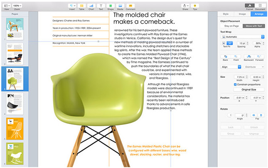Click the Lock button
This screenshot has width=268, height=168.
pyautogui.click(x=231, y=127)
